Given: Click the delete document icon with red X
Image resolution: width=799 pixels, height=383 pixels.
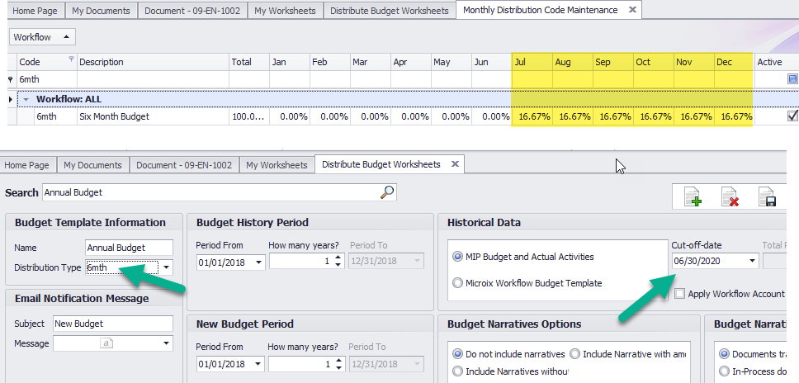Looking at the screenshot, I should [x=730, y=196].
